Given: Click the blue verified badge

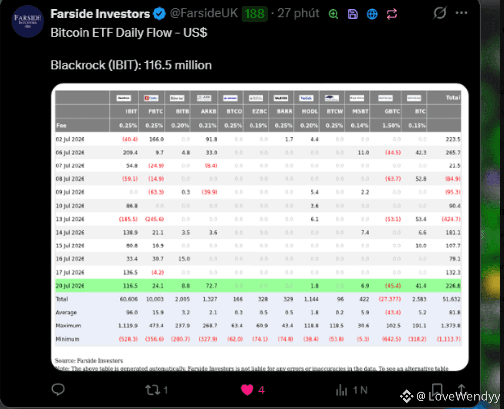Looking at the screenshot, I should [159, 14].
